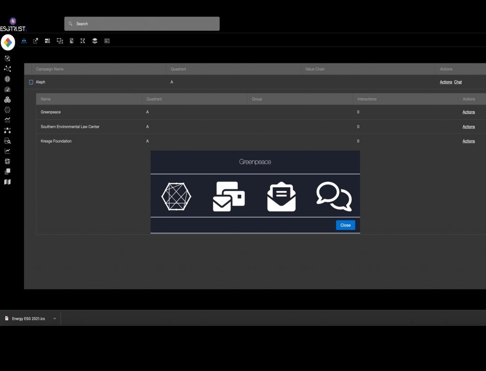This screenshot has height=371, width=486.
Task: Close the Greenpeace dialog
Action: click(346, 225)
